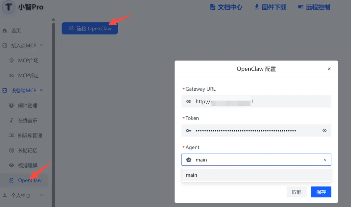Image resolution: width=351 pixels, height=207 pixels.
Task: Select OpenClaw in the sidebar
Action: 30,180
